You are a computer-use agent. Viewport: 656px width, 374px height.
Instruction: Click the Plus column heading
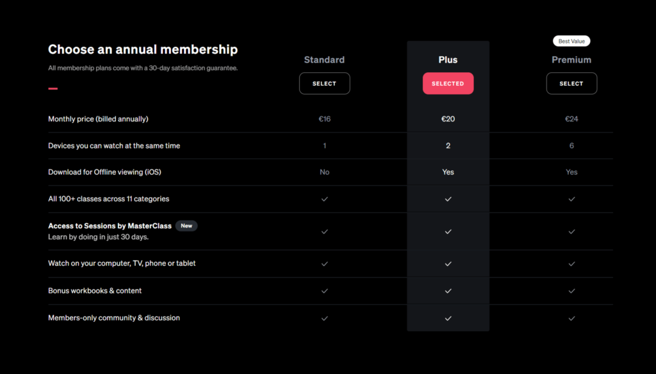pos(448,59)
